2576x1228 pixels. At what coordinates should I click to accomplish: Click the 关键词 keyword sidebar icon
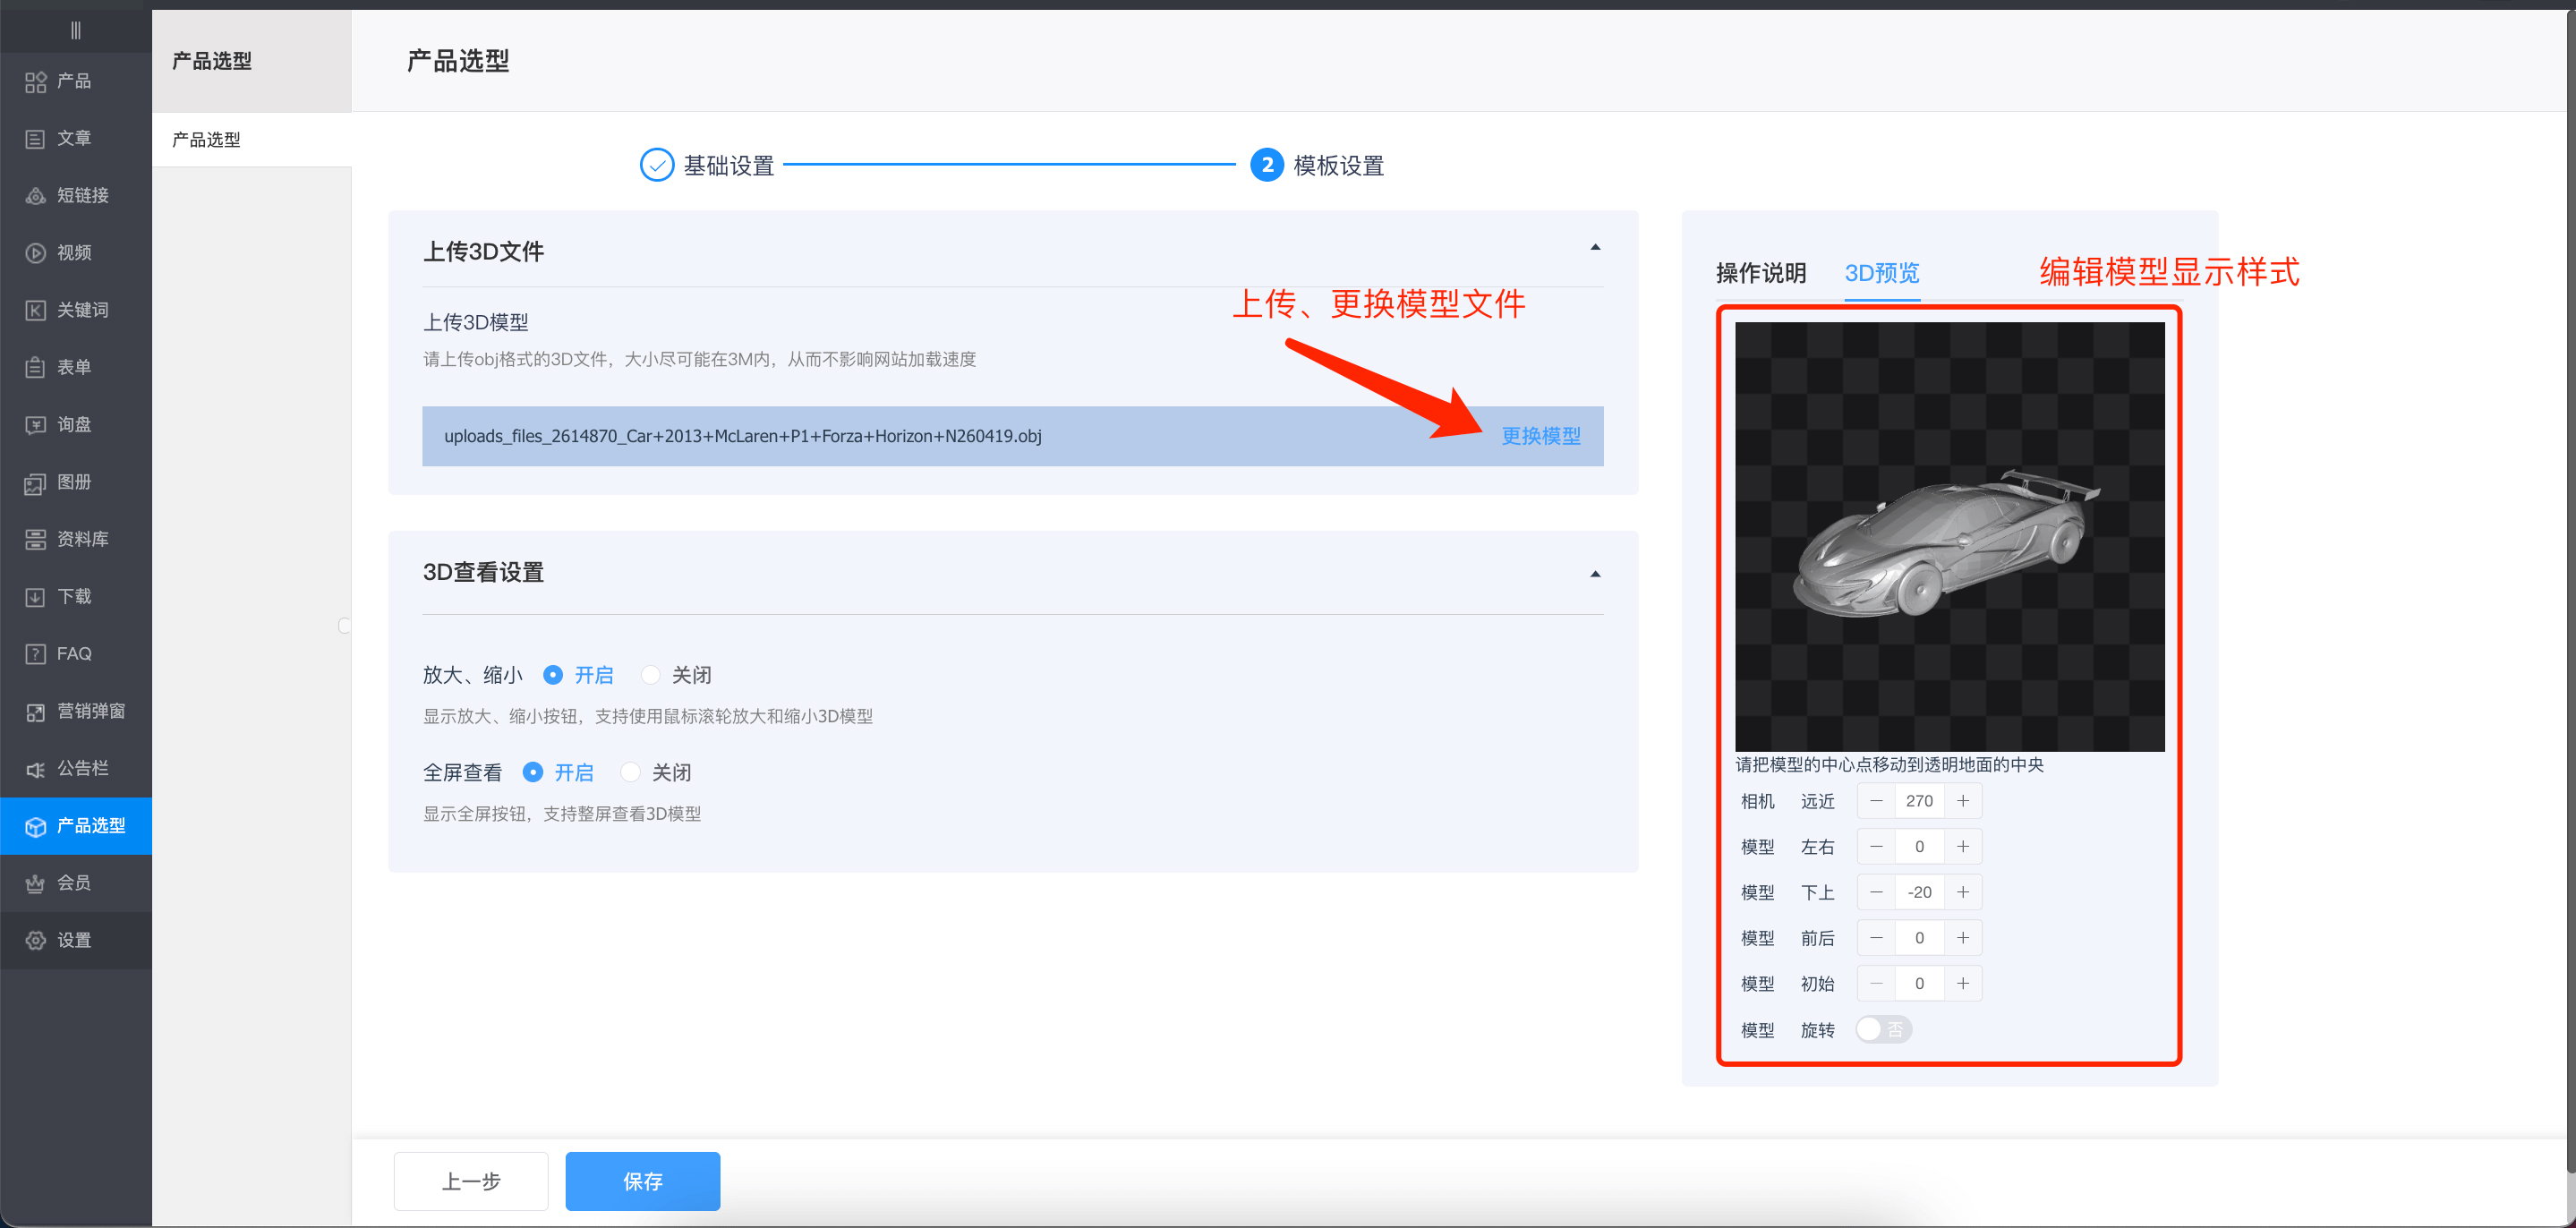35,310
